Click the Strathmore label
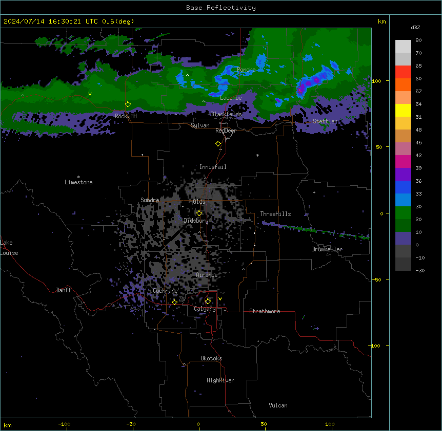Screen dimensions: 442x431 [265, 311]
